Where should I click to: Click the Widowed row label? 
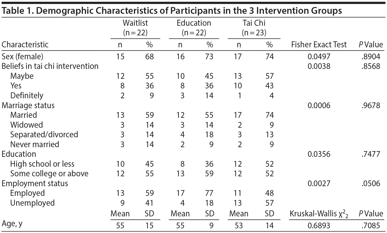(26, 125)
